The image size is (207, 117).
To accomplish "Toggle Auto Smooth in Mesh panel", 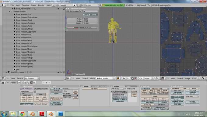I will tap(56, 89).
